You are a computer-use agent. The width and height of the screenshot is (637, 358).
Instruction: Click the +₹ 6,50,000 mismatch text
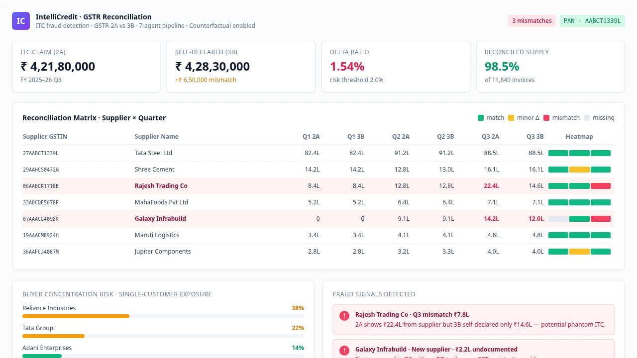pos(206,80)
